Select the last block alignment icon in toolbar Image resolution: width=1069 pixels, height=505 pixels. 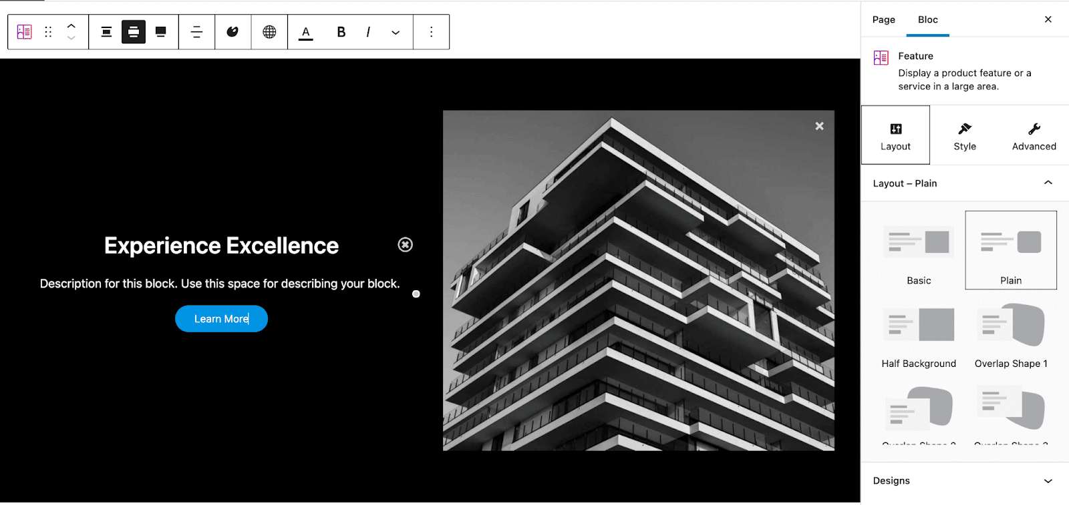160,32
